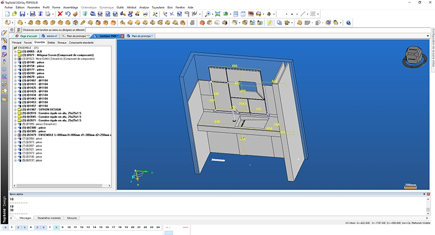Click the zoom magnifier icon in toolbar

[209, 14]
